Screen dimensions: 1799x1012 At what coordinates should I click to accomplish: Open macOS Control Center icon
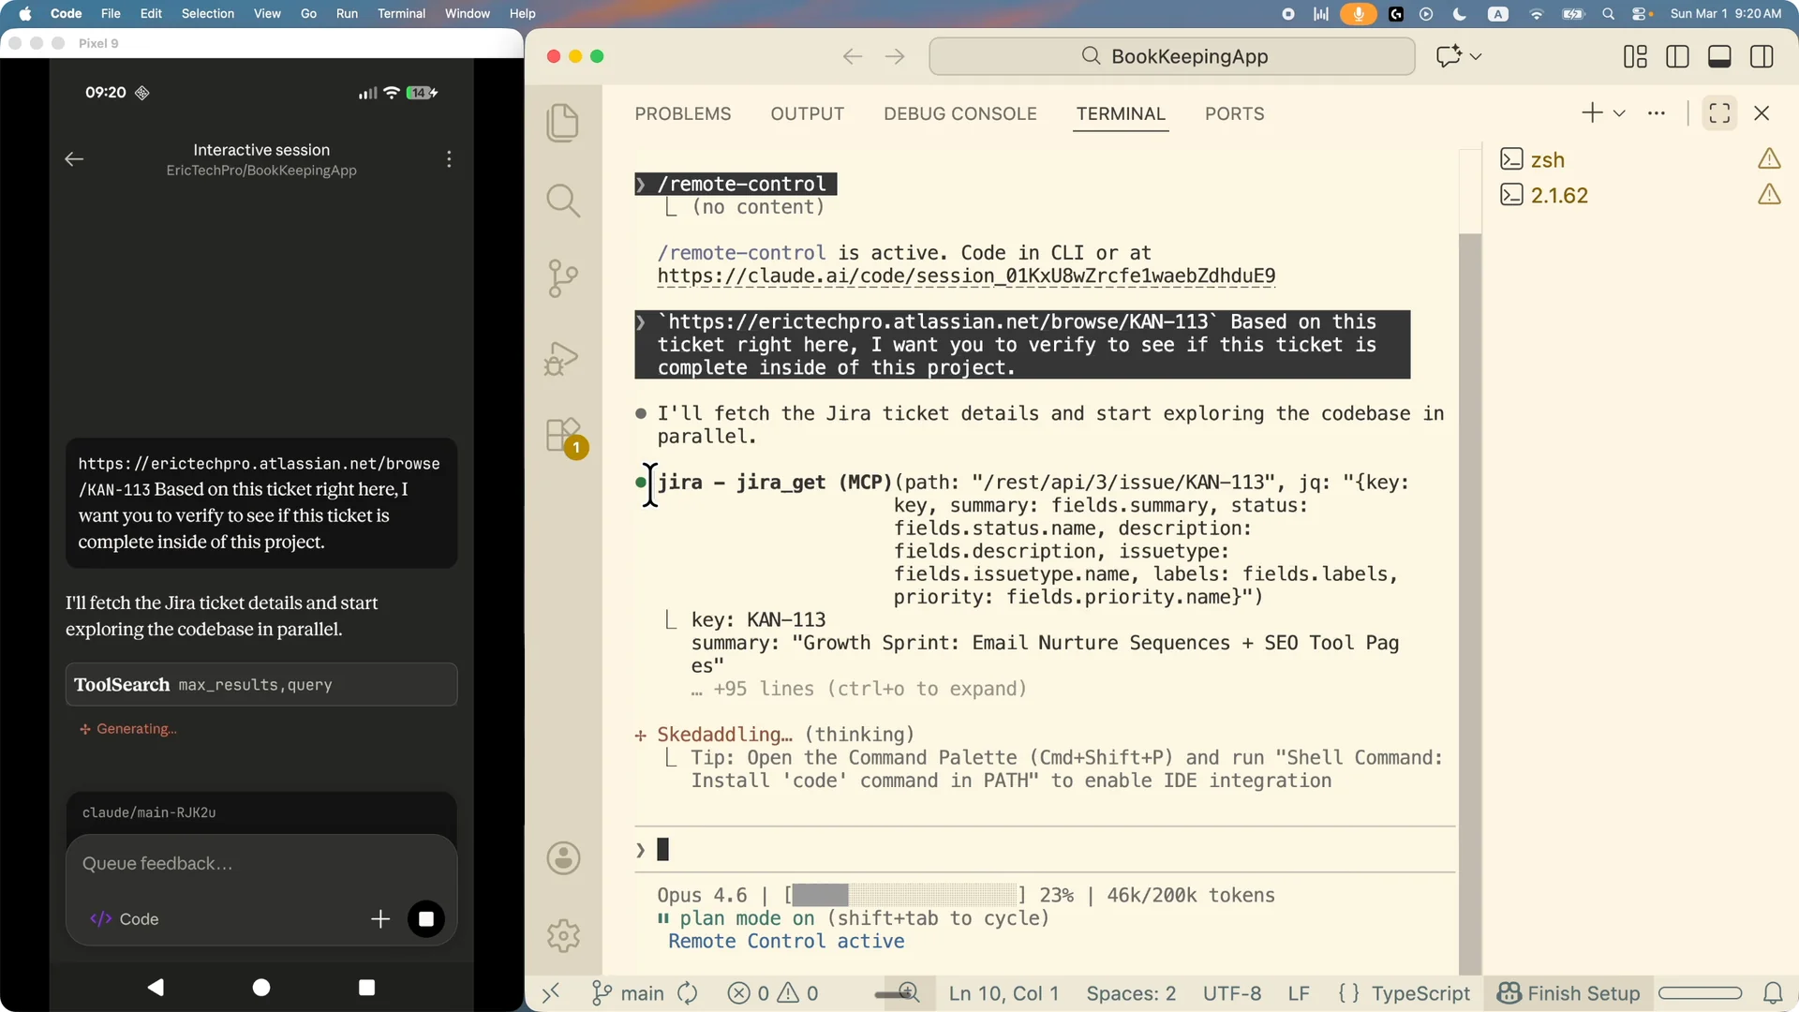(1640, 13)
